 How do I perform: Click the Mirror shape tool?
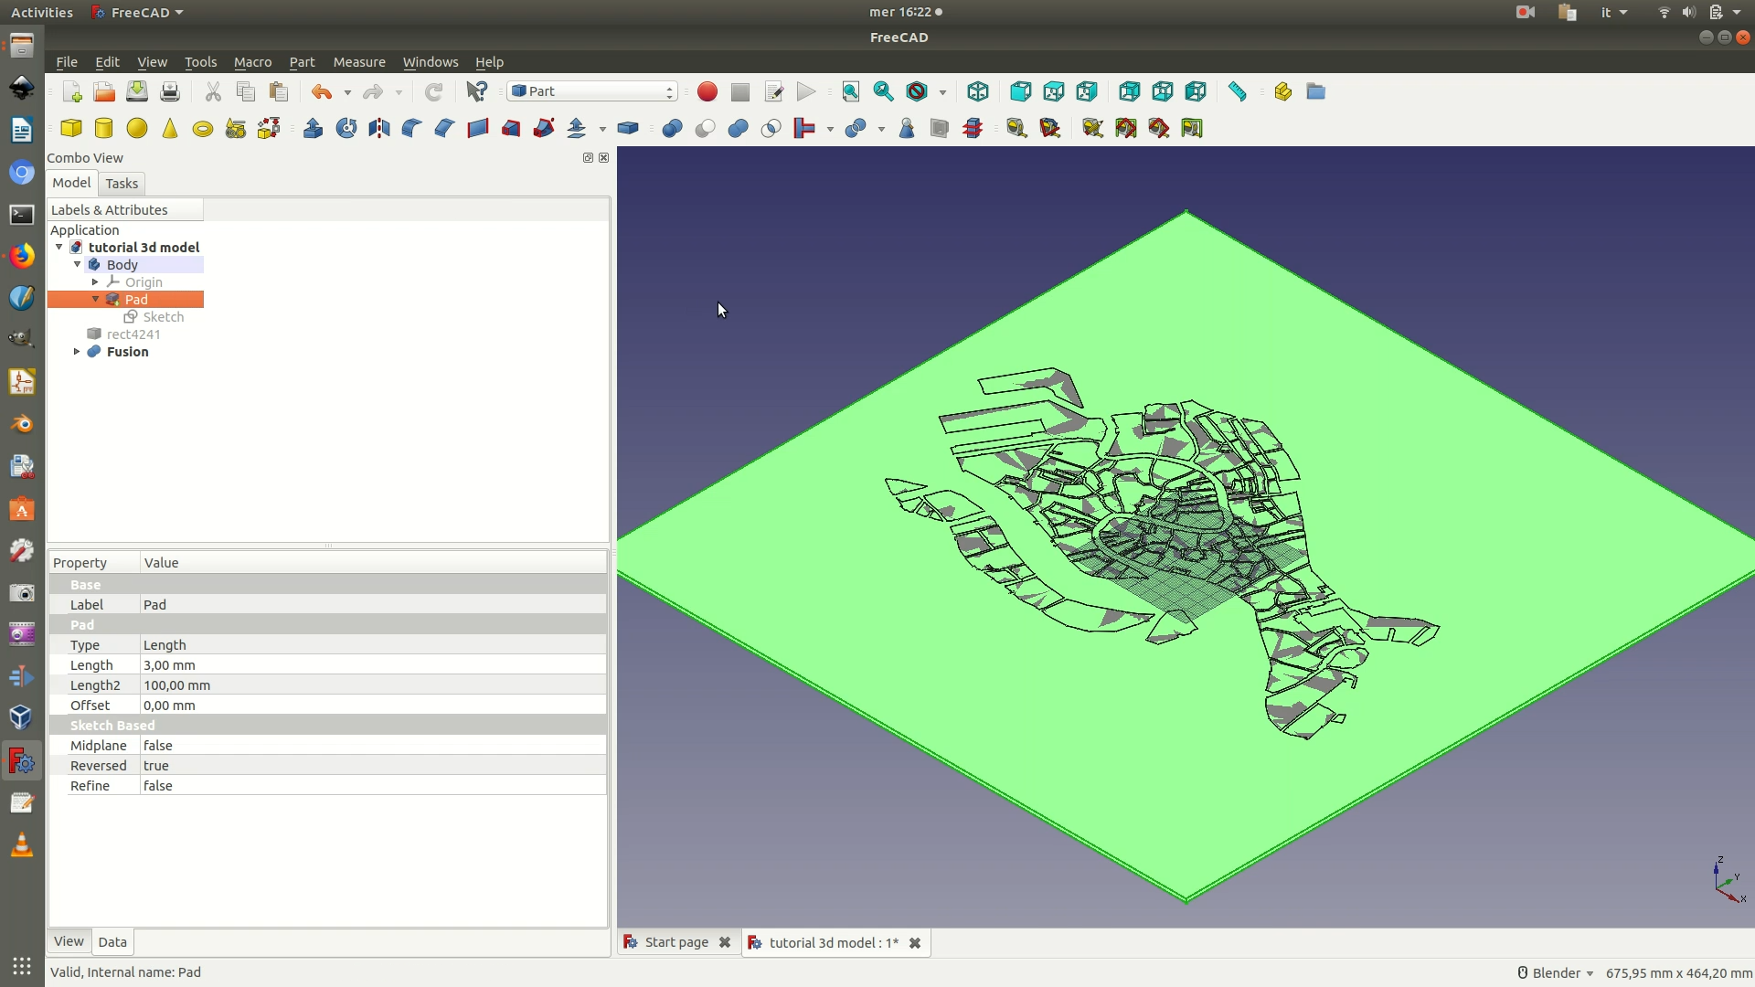click(x=379, y=128)
